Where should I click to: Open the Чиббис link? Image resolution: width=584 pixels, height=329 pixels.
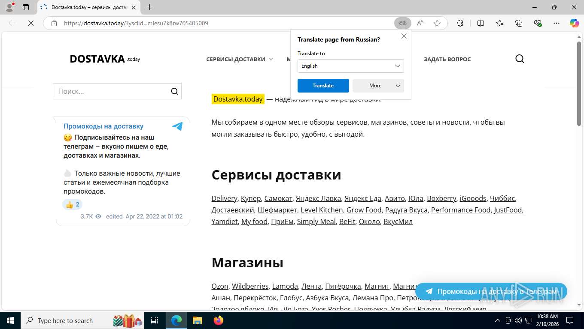(x=502, y=198)
